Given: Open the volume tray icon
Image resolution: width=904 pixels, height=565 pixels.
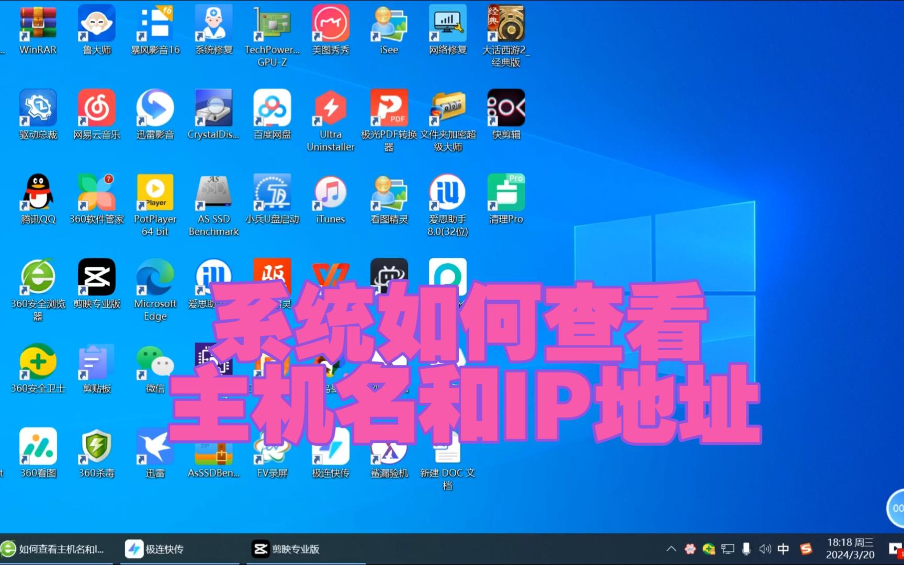Looking at the screenshot, I should click(x=765, y=549).
